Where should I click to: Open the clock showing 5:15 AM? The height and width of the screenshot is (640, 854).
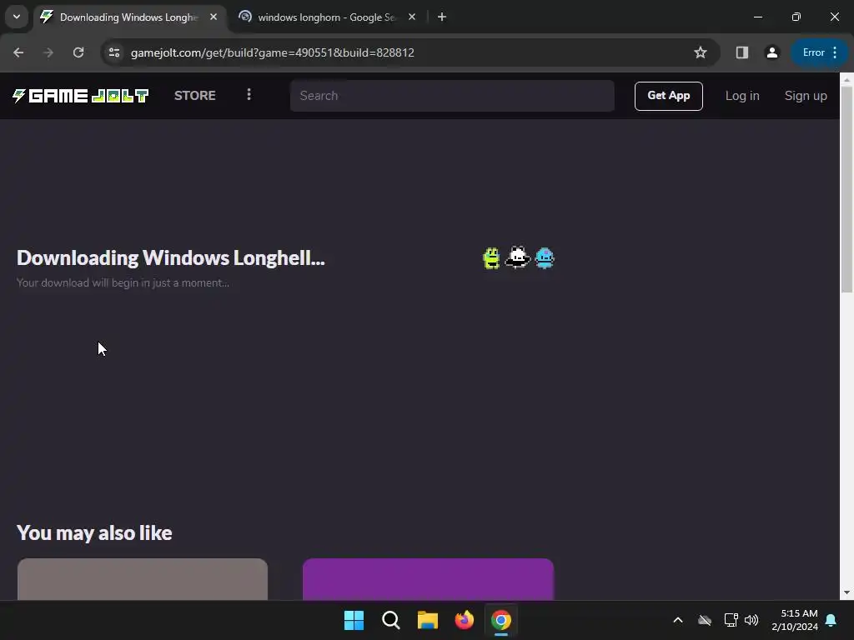[795, 620]
